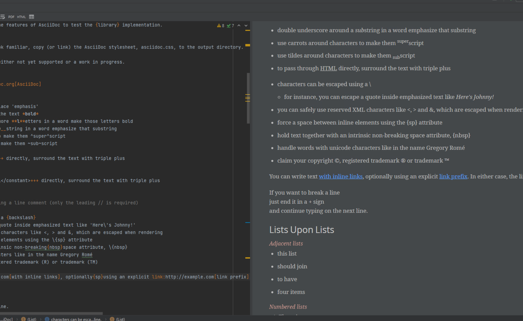Click the info icon in the breadcrumb bar

coord(47,319)
